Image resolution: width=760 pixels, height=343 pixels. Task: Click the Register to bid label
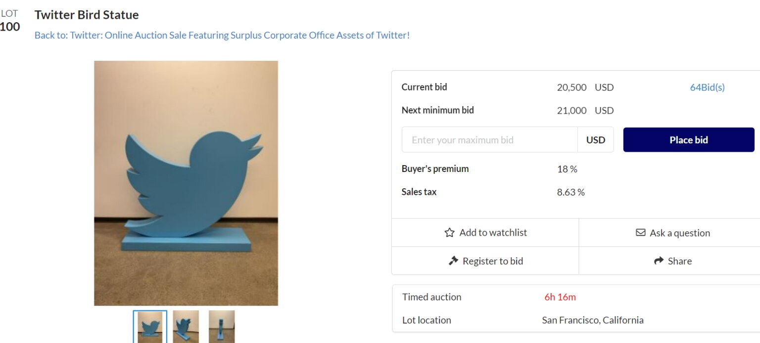pos(493,261)
